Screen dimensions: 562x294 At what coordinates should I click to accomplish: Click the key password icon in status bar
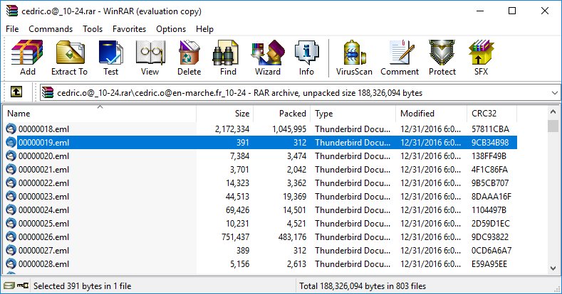[x=23, y=285]
